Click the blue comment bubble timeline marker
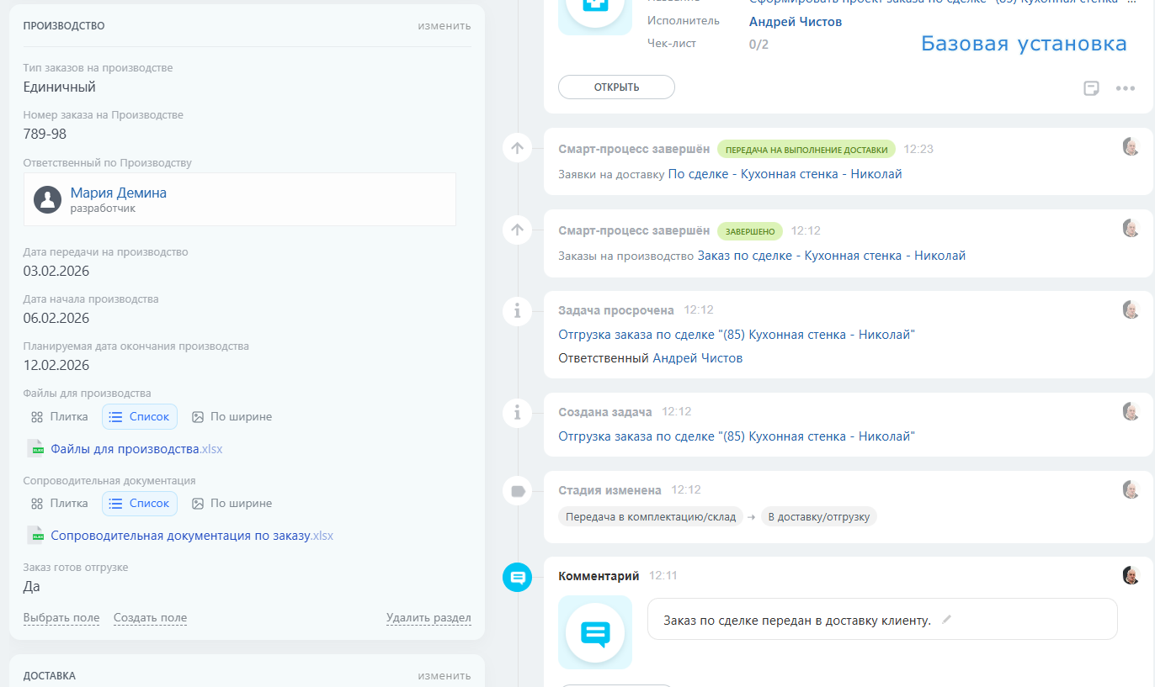This screenshot has width=1155, height=687. (517, 577)
